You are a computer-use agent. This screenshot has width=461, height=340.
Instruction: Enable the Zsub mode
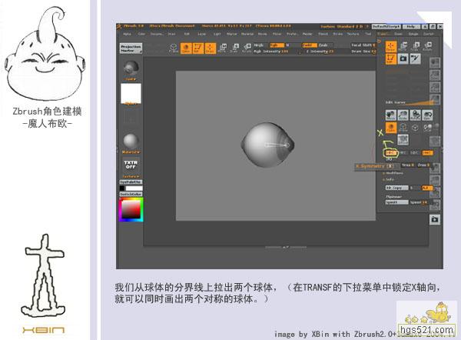click(323, 45)
